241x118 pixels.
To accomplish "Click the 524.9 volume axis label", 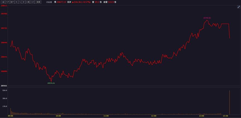I will point(5,90).
